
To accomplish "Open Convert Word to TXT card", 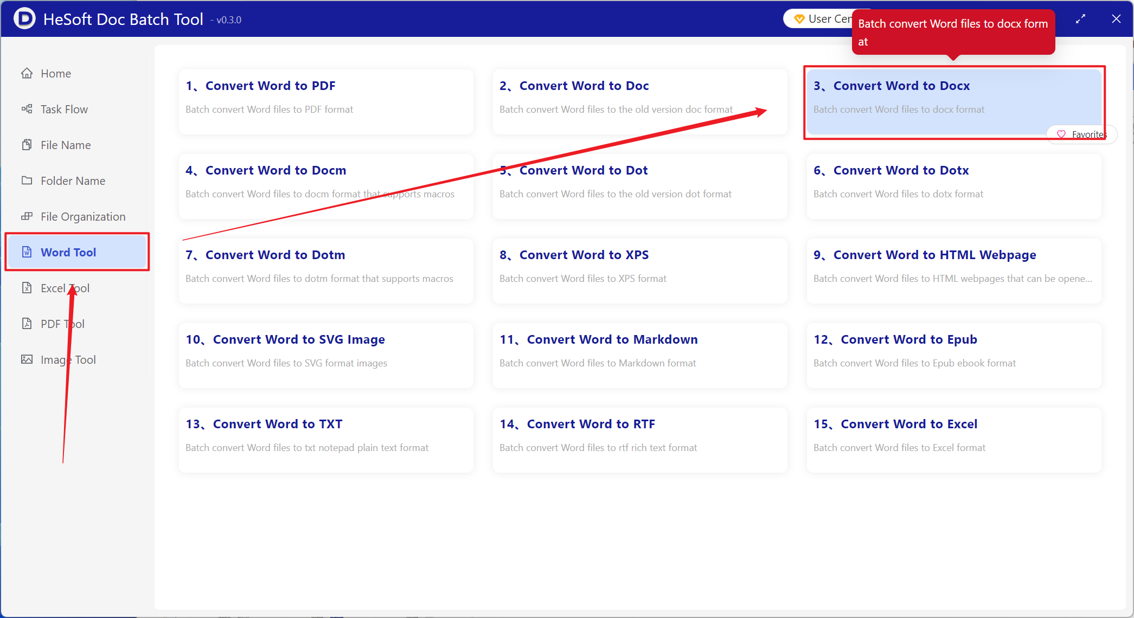I will [326, 440].
